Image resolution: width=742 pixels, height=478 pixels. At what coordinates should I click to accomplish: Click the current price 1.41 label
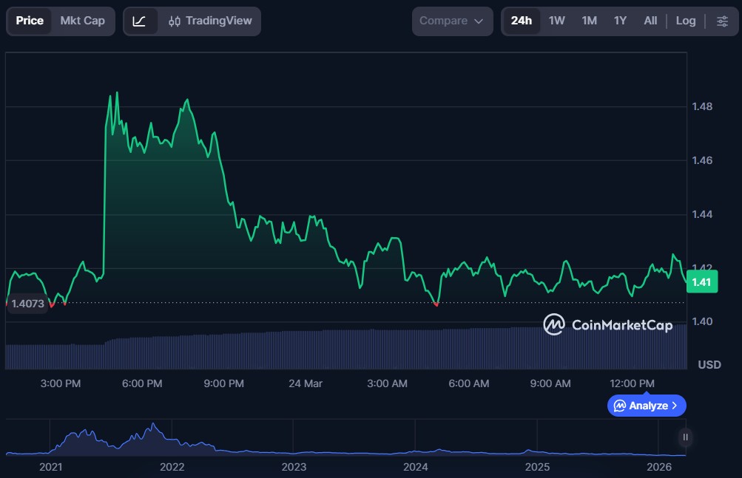(x=701, y=282)
